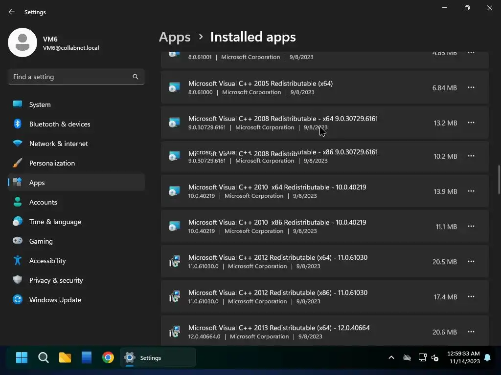Click the Privacy & security shield icon
Image resolution: width=501 pixels, height=375 pixels.
(x=18, y=280)
